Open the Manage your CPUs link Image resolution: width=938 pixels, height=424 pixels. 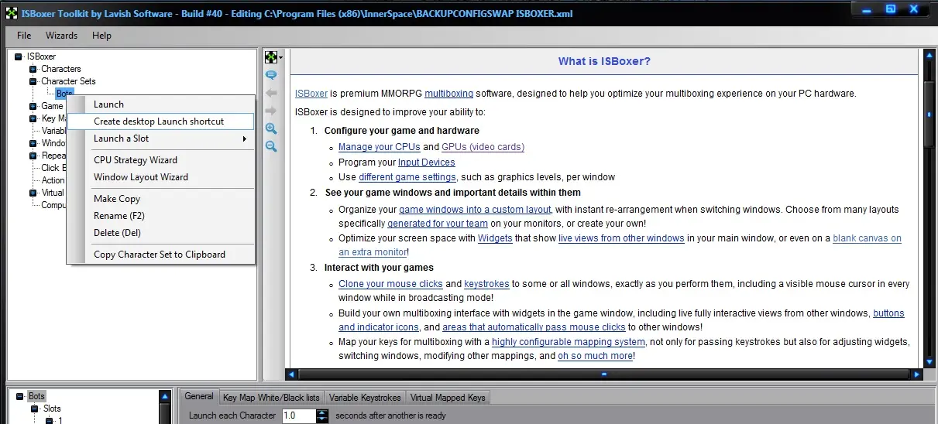click(x=379, y=147)
